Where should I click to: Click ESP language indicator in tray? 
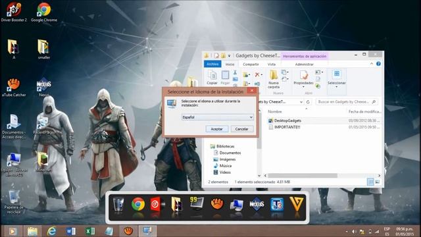coord(387,229)
